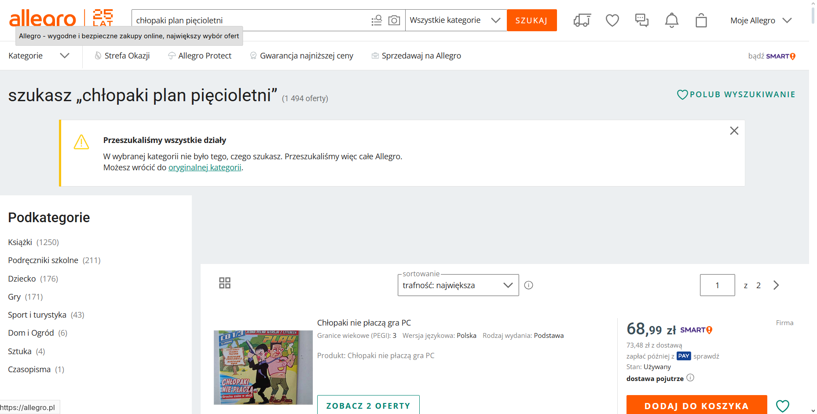This screenshot has width=817, height=414.
Task: Open favorites heart icon in top bar
Action: pyautogui.click(x=612, y=20)
